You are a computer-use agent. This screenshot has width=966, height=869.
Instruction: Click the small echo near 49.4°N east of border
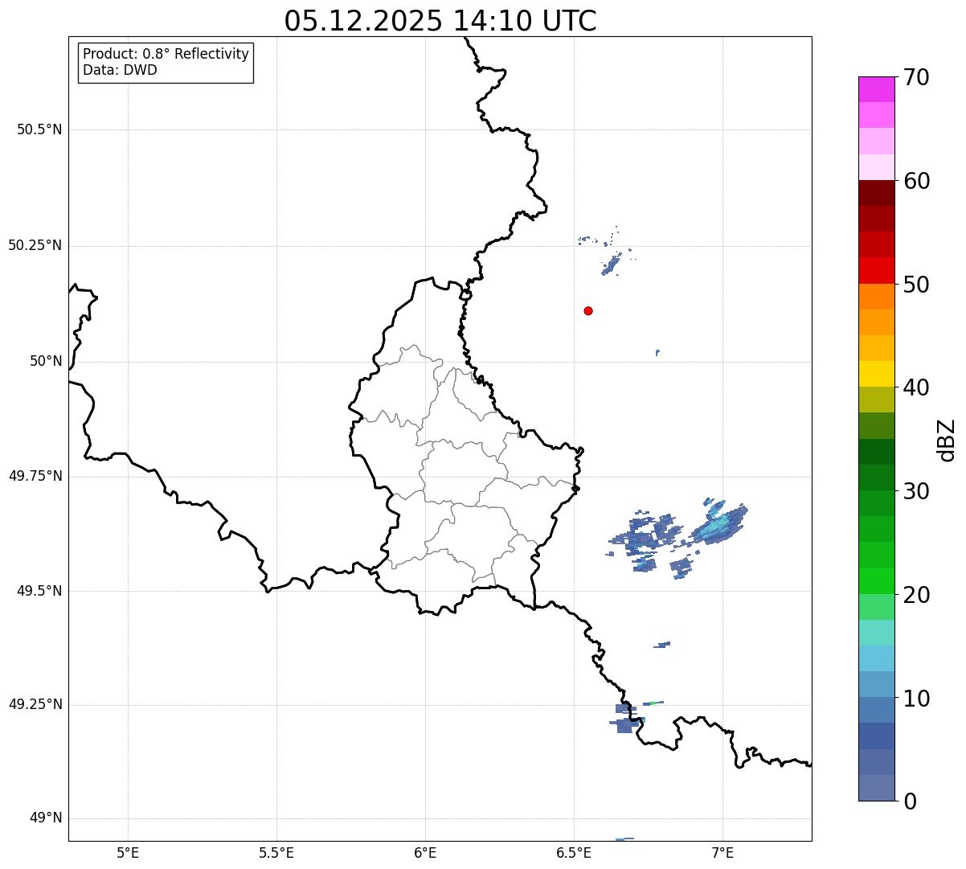(x=662, y=645)
